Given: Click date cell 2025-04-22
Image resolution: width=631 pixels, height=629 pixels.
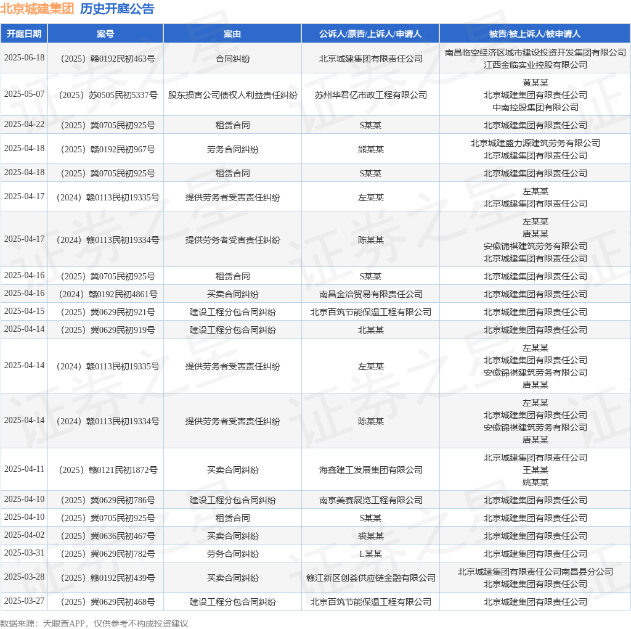Looking at the screenshot, I should click(x=24, y=124).
